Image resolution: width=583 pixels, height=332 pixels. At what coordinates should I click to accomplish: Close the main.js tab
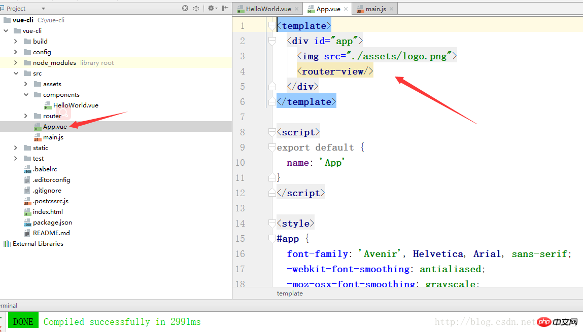392,9
